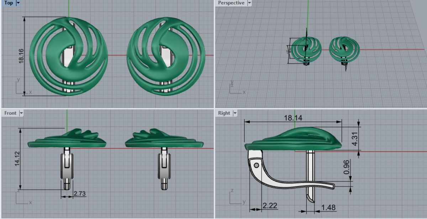Image resolution: width=427 pixels, height=219 pixels.
Task: Activate the Perspective viewport title
Action: click(231, 3)
